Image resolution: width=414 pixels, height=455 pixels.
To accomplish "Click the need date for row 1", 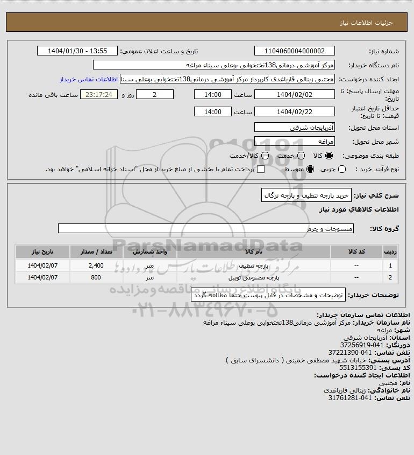I will pyautogui.click(x=42, y=265).
